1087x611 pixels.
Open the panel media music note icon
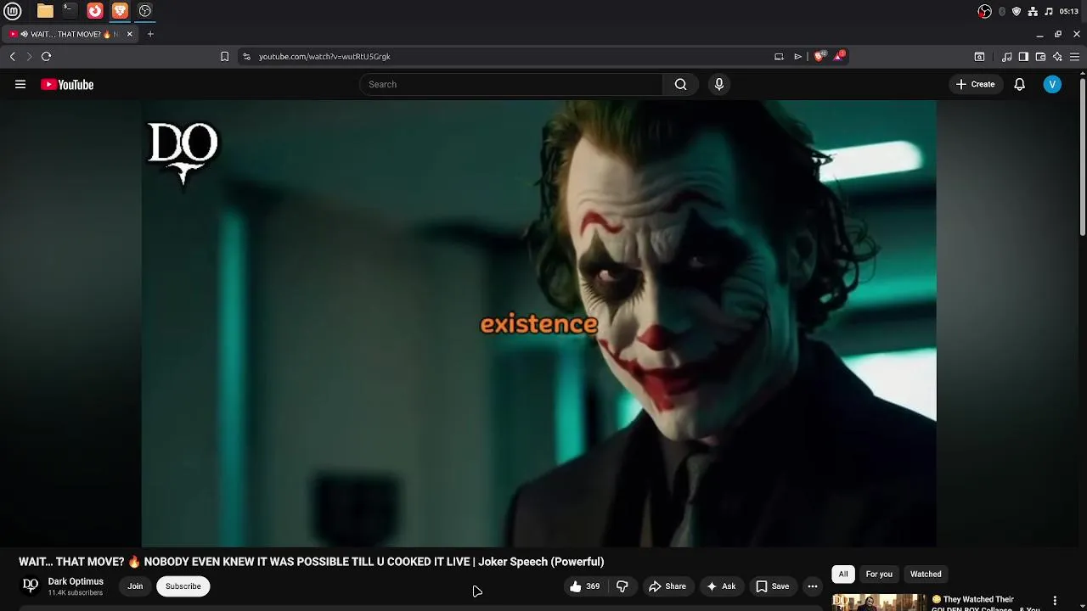coord(1049,11)
